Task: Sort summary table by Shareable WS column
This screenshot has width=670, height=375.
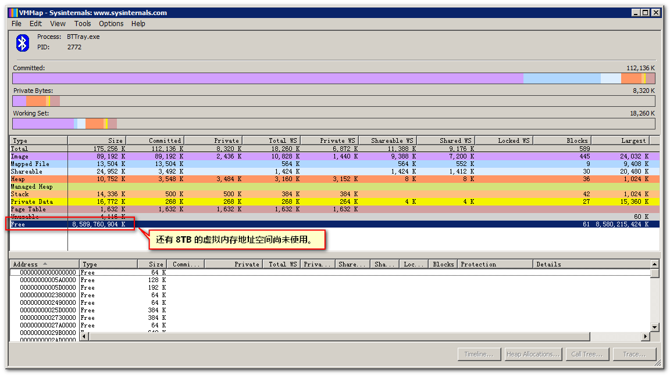Action: coord(387,140)
